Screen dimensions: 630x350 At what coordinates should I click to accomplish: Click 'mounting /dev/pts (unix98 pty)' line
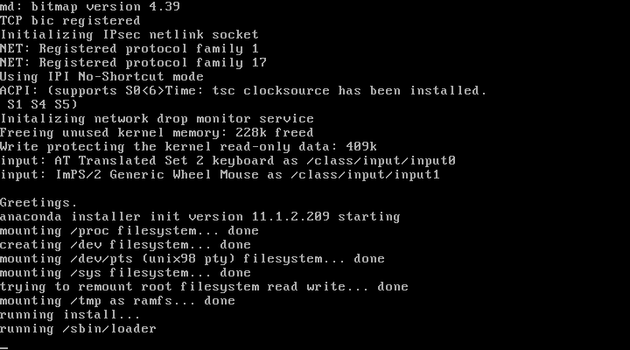click(192, 259)
